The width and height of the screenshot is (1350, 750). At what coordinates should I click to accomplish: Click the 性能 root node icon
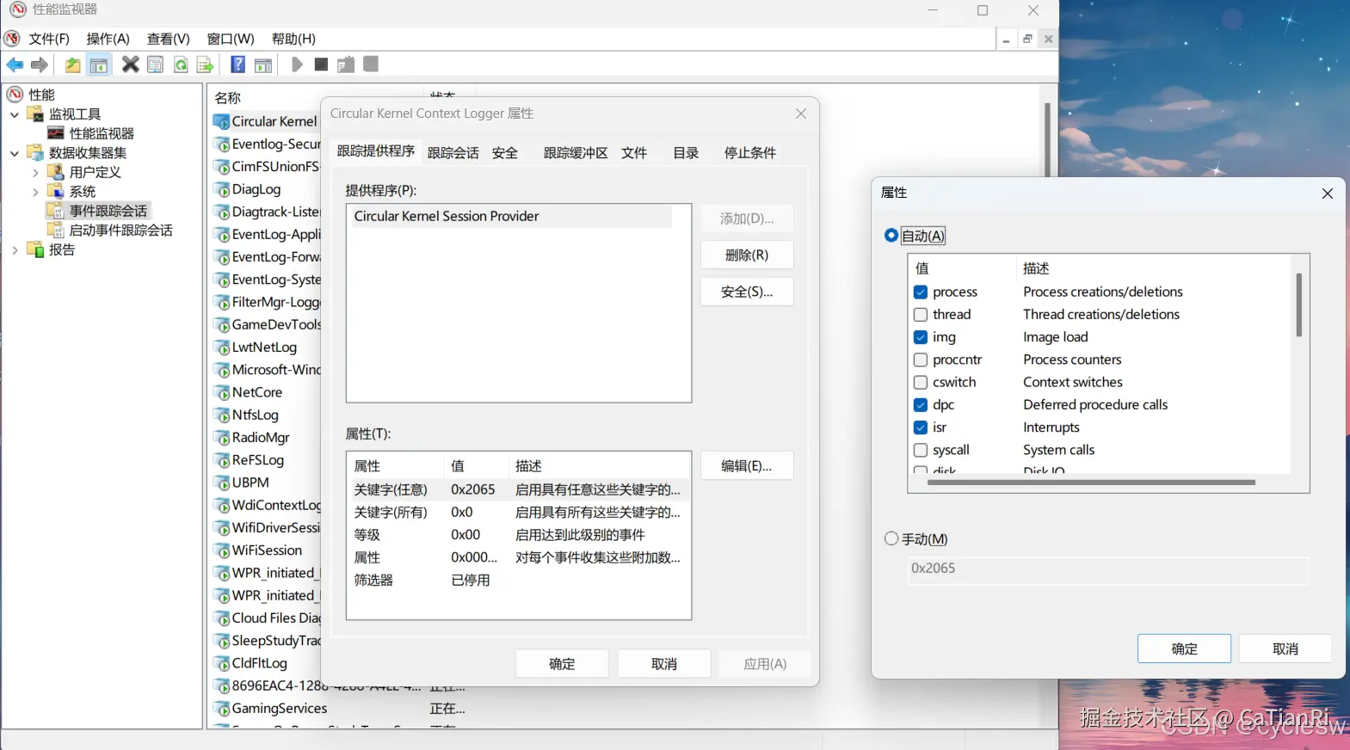pos(15,95)
